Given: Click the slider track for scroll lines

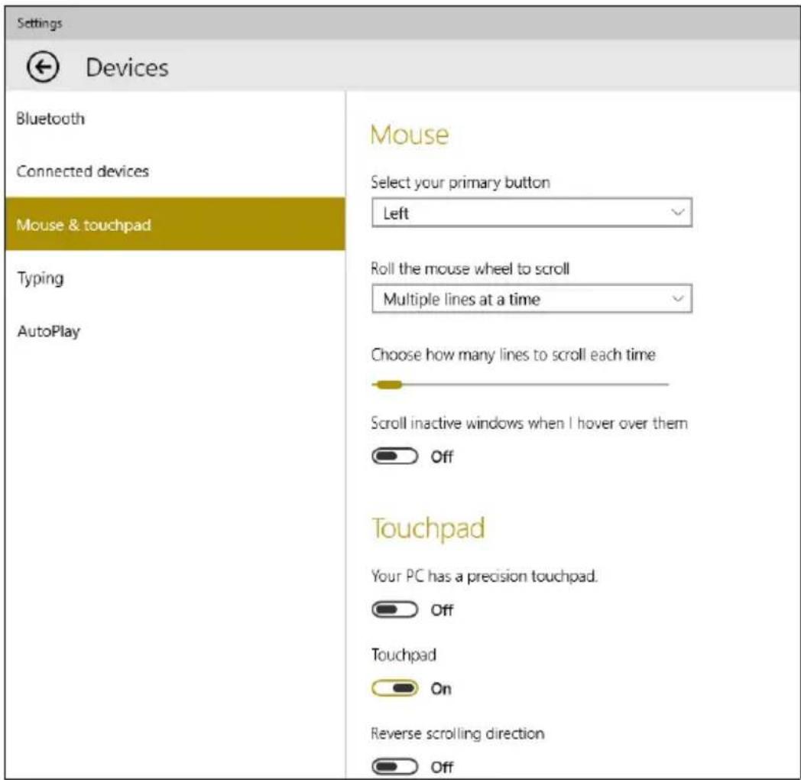Looking at the screenshot, I should pos(520,385).
